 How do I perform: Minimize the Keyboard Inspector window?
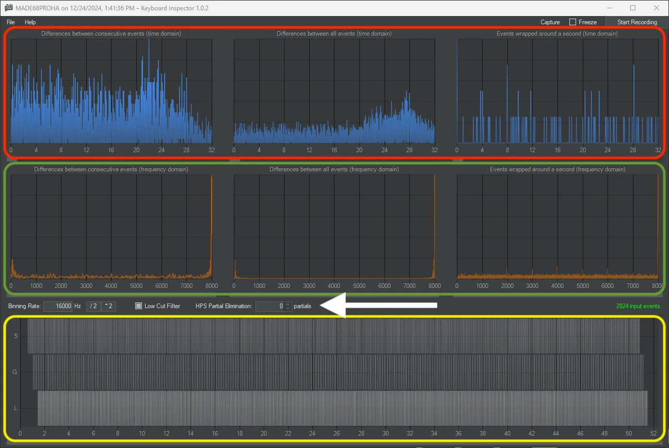point(610,8)
